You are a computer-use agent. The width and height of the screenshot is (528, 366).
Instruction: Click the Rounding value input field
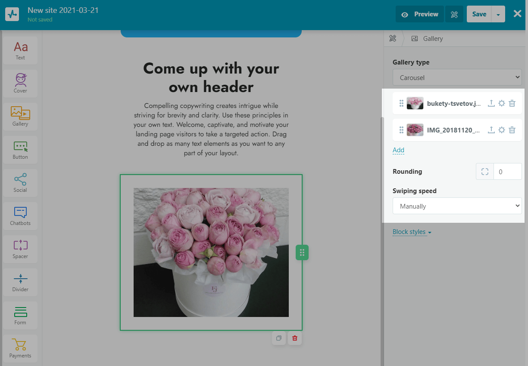tap(507, 172)
